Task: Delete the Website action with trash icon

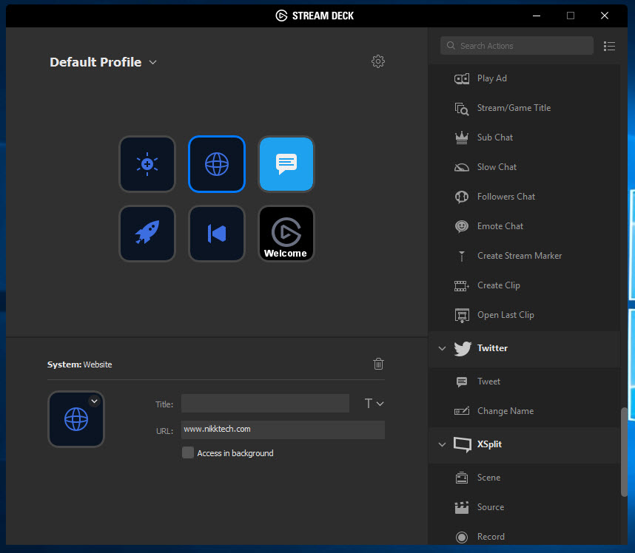Action: pos(378,364)
